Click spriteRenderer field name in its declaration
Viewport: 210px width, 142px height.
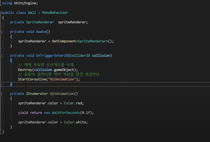tap(72, 22)
